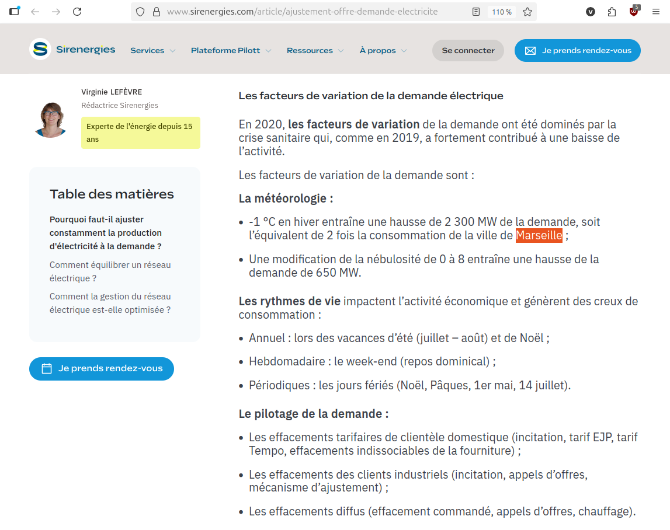
Task: Go back using the back arrow
Action: point(35,12)
